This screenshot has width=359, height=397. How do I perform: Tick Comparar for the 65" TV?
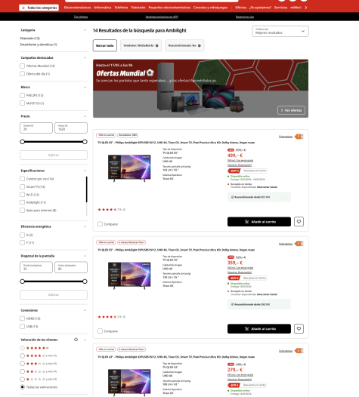pyautogui.click(x=101, y=224)
